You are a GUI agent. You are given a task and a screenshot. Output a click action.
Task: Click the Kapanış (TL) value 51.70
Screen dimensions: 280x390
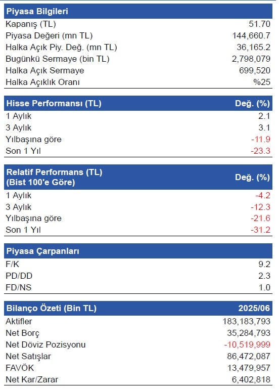tap(259, 24)
